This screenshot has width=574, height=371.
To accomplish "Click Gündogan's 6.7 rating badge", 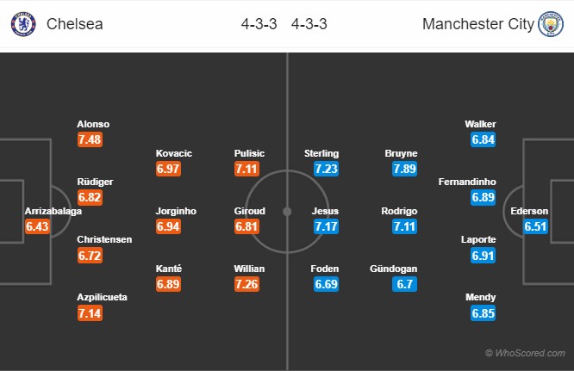I will tap(404, 284).
